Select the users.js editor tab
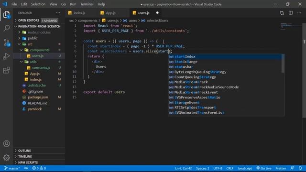This screenshot has height=172, width=306. pyautogui.click(x=144, y=13)
